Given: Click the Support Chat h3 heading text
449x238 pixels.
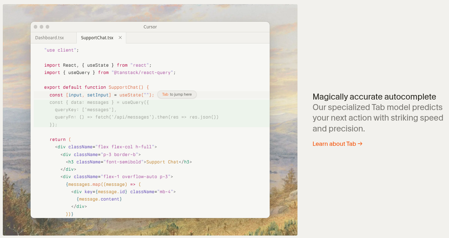Looking at the screenshot, I should (x=162, y=162).
